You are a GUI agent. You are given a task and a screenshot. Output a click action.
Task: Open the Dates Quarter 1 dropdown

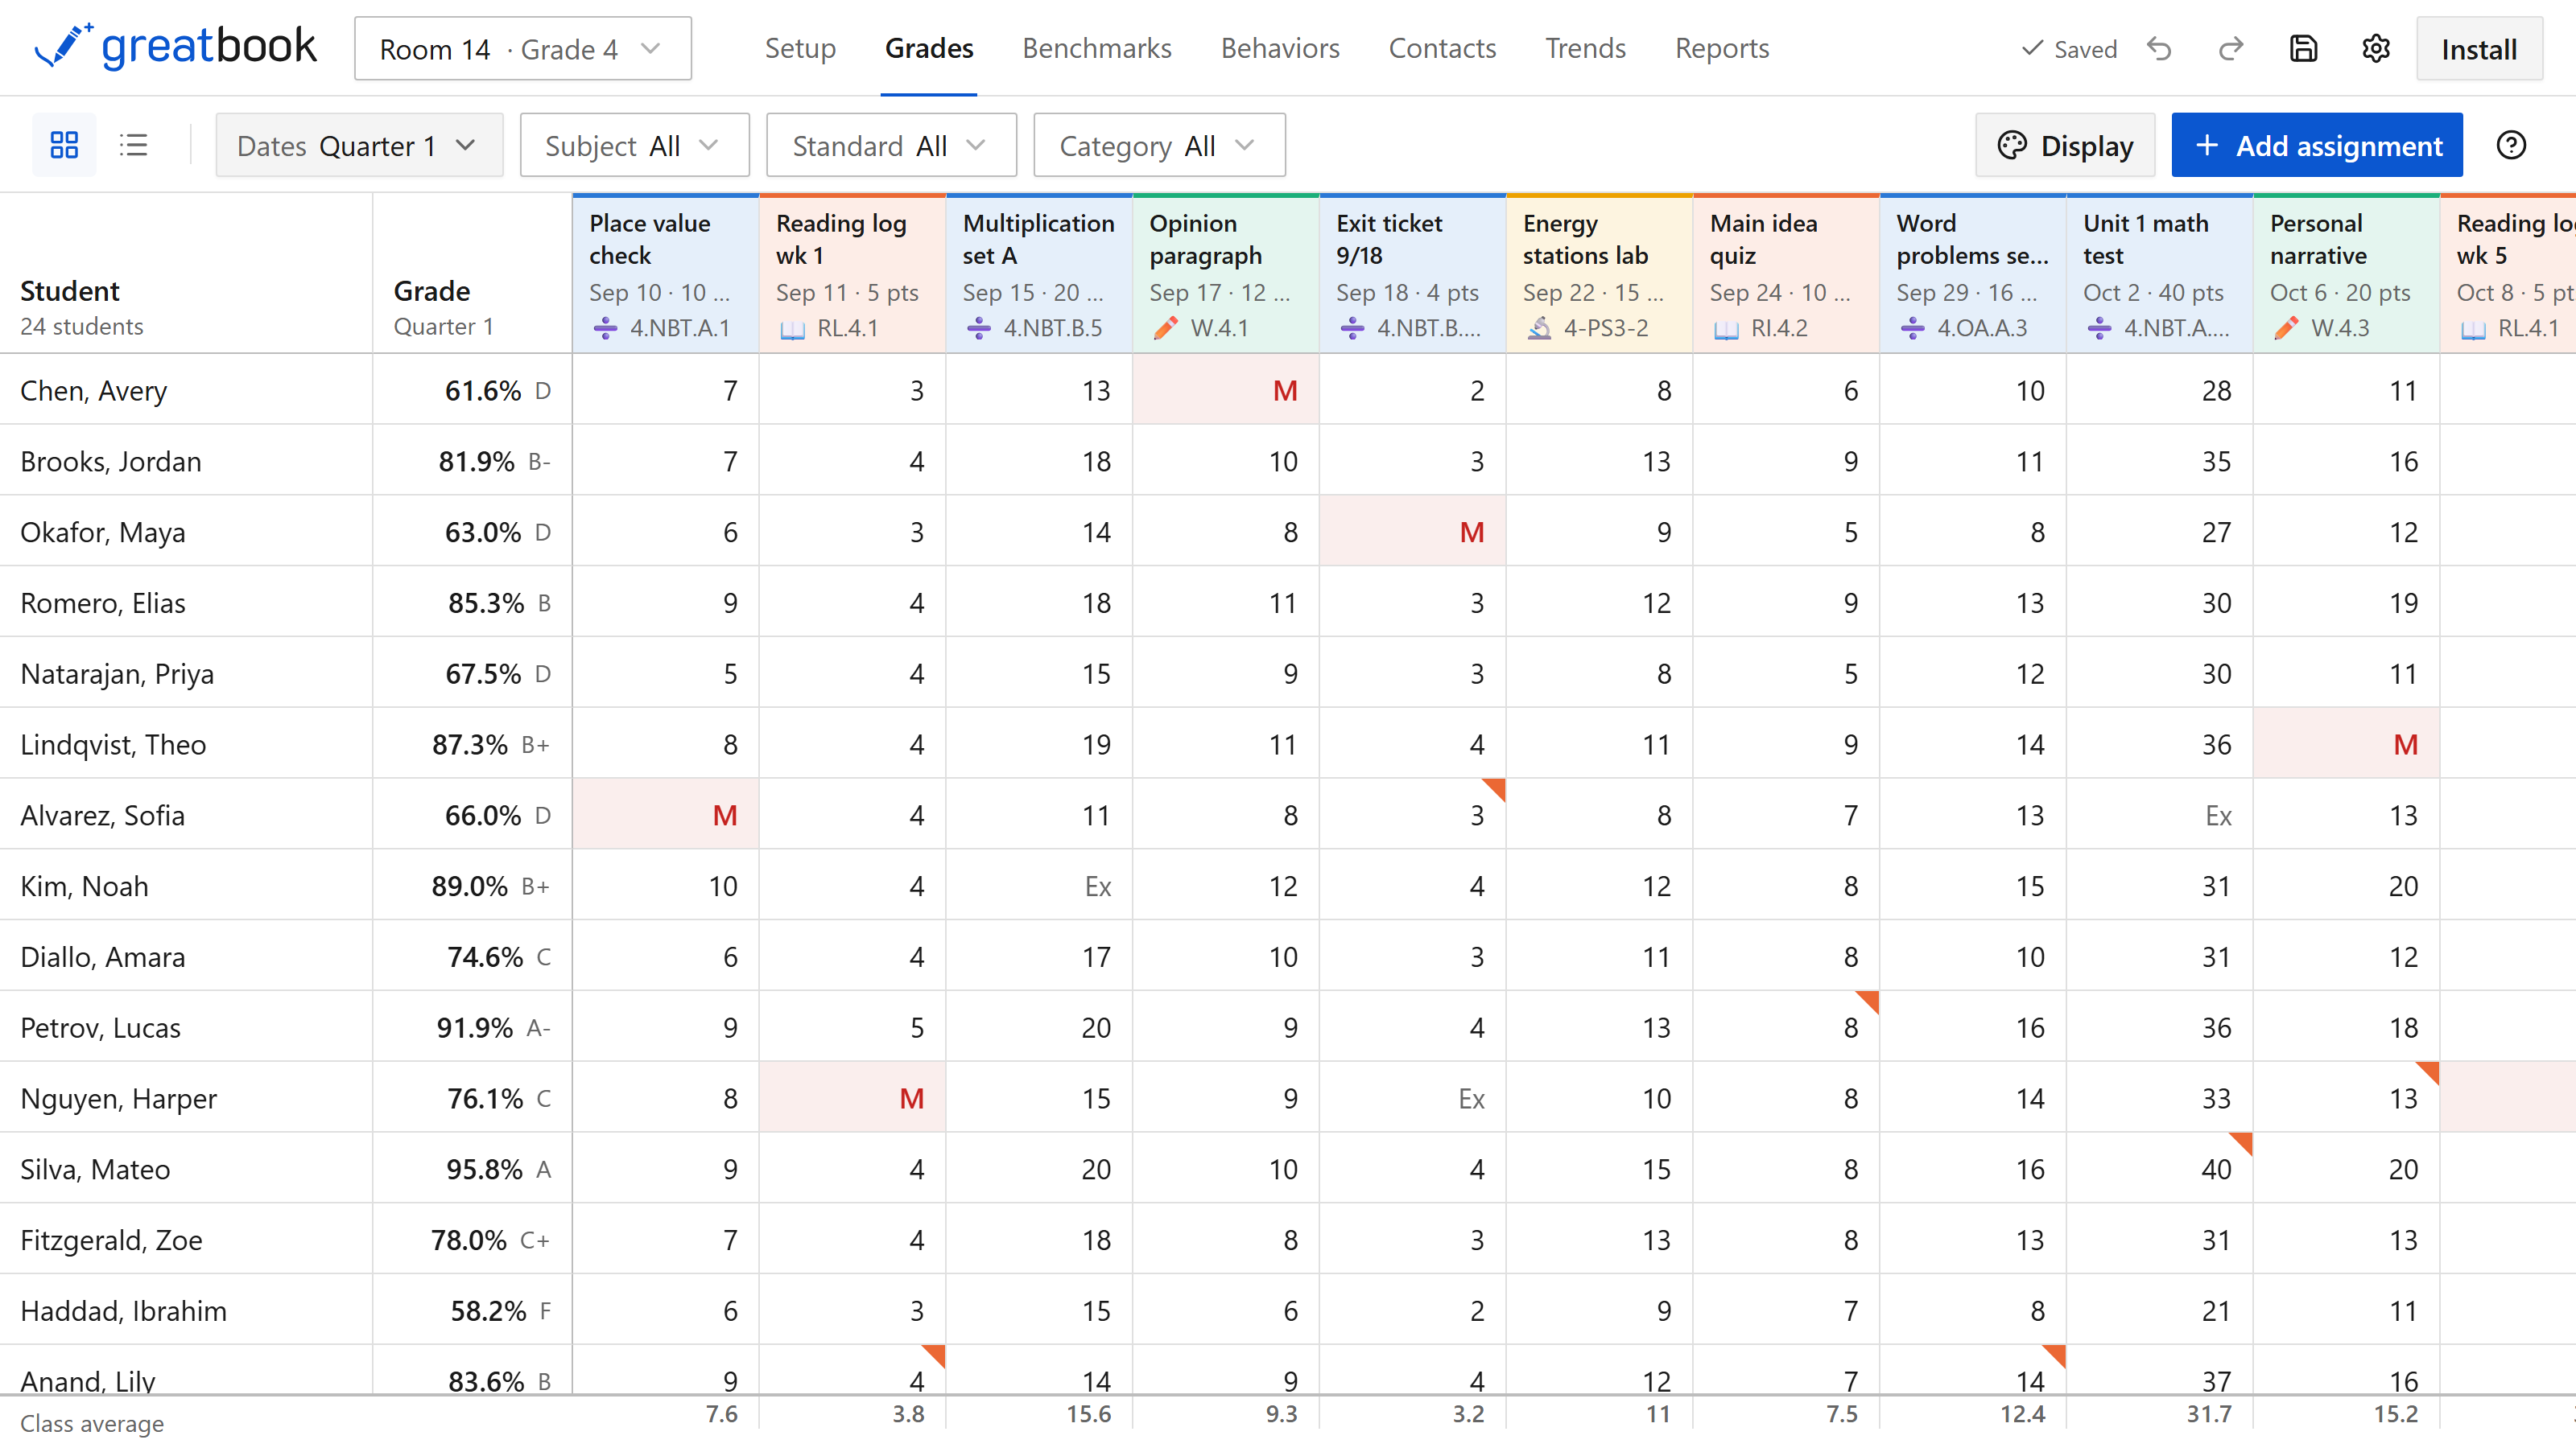point(359,146)
